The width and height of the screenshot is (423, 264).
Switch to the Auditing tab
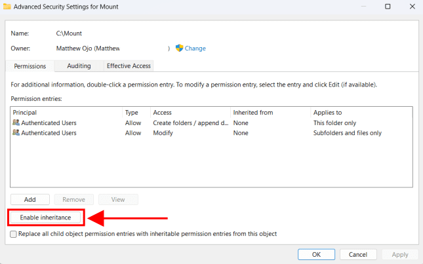point(79,66)
